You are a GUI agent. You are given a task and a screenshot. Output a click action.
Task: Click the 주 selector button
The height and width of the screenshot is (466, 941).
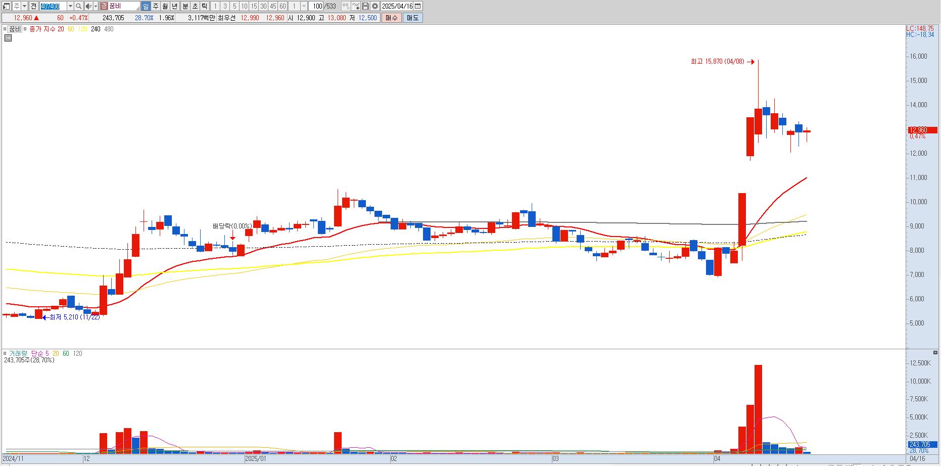tap(17, 6)
